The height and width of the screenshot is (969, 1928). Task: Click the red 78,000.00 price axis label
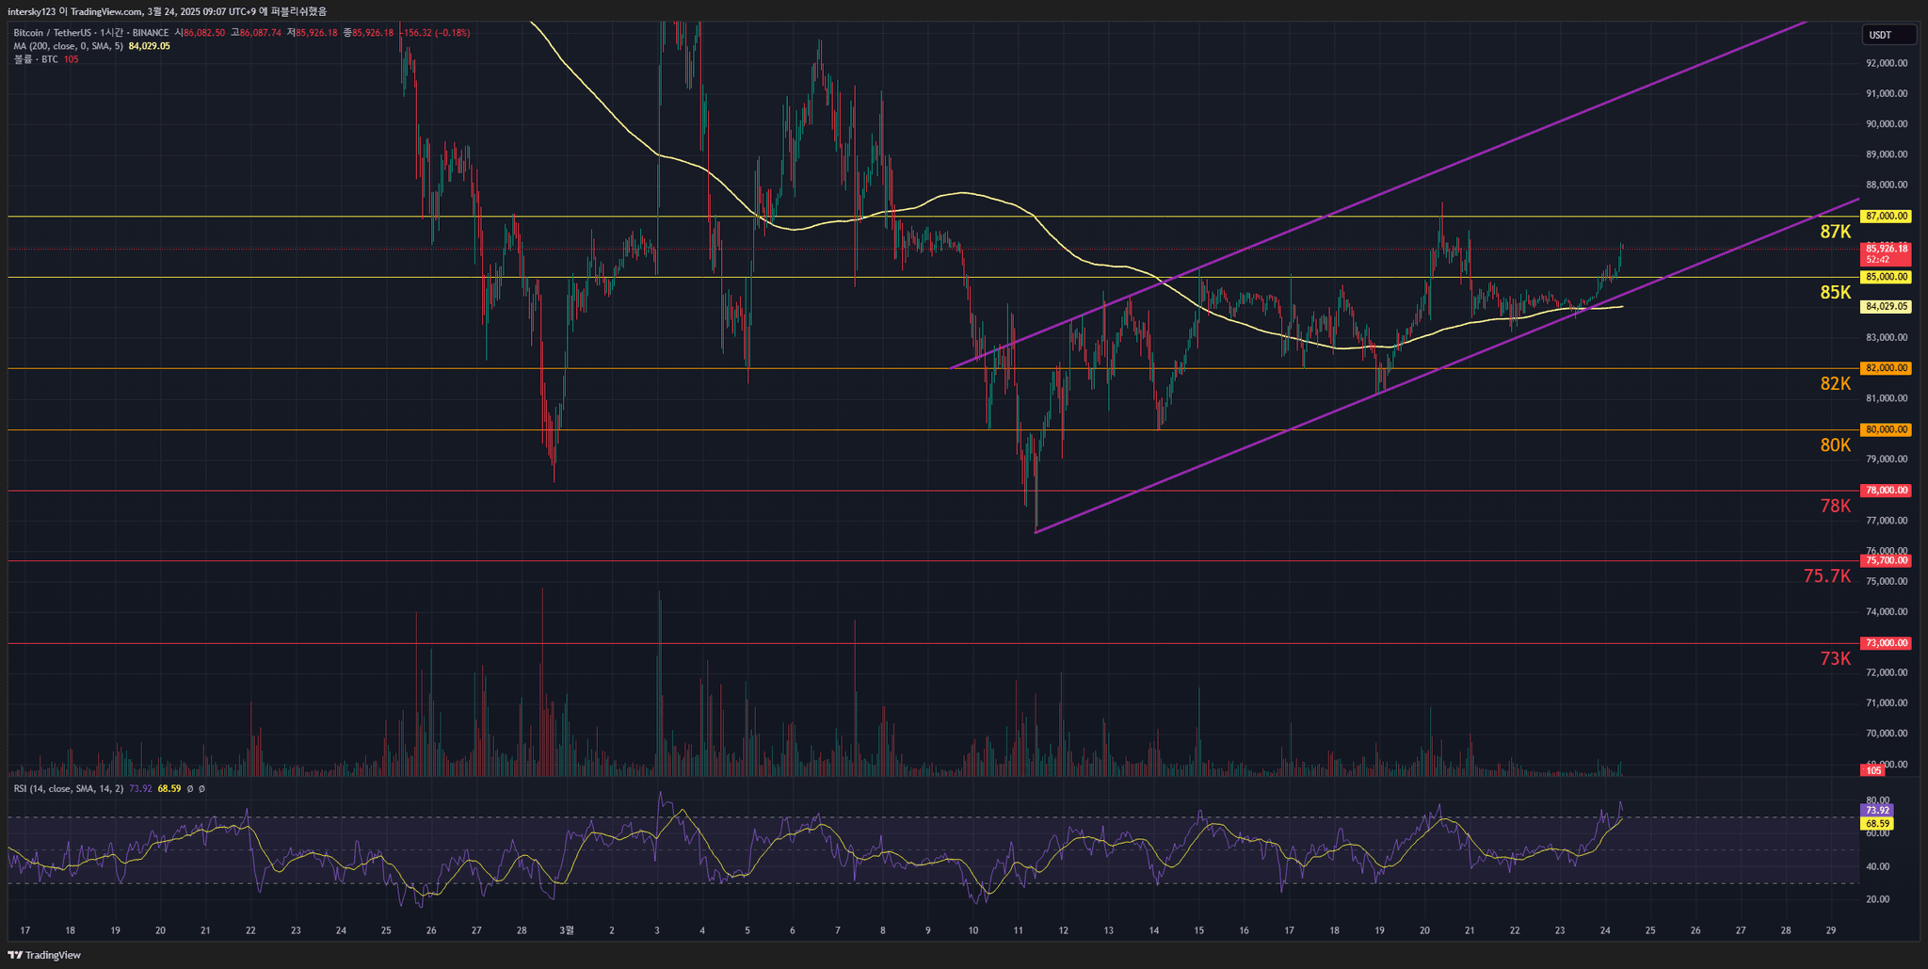coord(1886,491)
